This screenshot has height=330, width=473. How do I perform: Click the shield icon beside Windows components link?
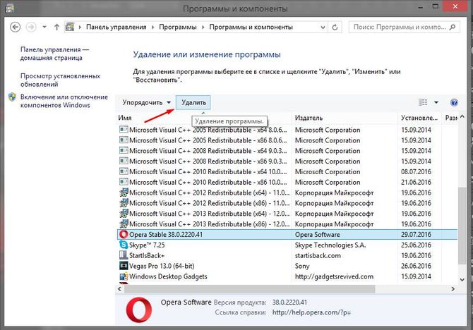12,97
